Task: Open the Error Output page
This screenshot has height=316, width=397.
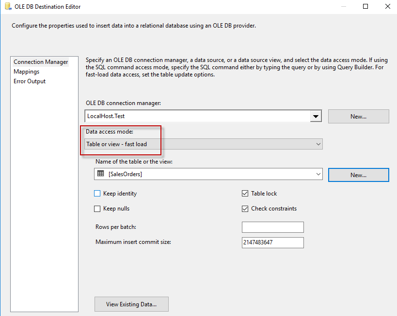Action: (30, 81)
